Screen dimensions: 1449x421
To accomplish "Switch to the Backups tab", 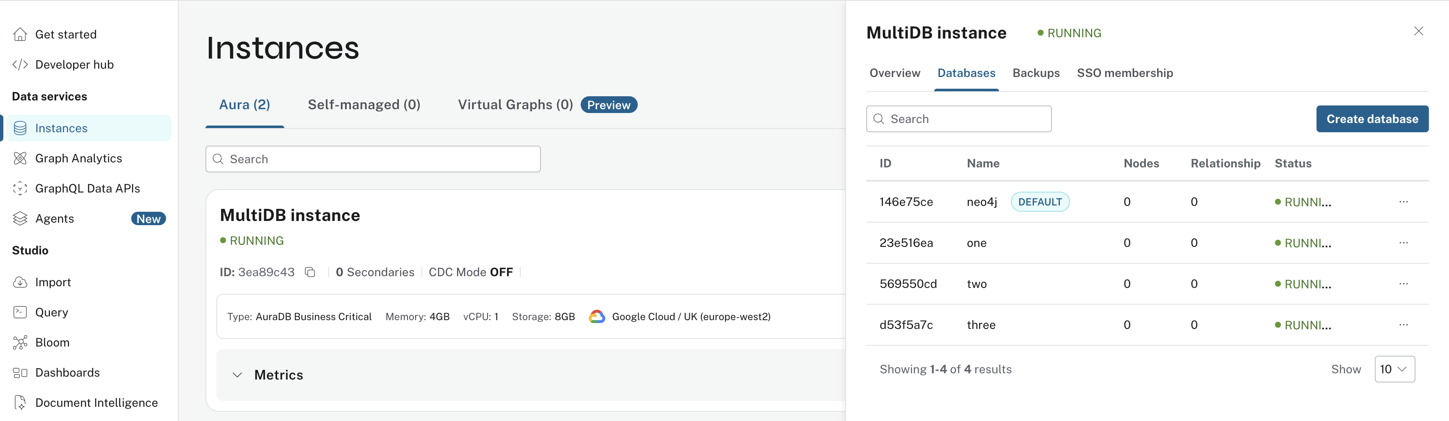I will point(1036,73).
